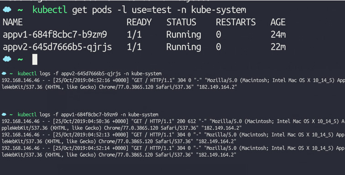This screenshot has height=175, width=345.
Task: Click green kubectl in appv1 logs command
Action: (x=27, y=114)
